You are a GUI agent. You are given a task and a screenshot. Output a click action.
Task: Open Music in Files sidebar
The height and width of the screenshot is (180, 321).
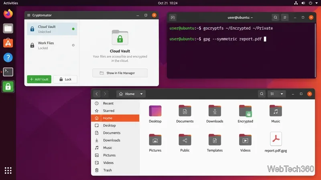point(115,148)
